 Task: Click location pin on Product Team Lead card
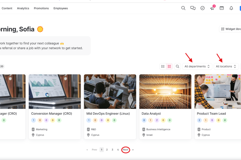[x=199, y=135]
